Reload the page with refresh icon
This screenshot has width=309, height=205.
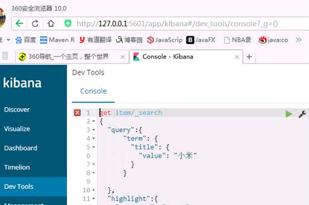(x=35, y=23)
